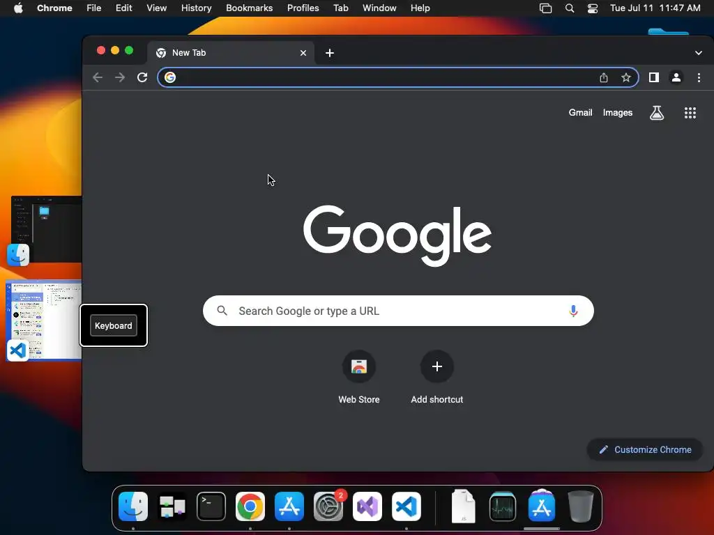714x535 pixels.
Task: Close the New Tab tab
Action: 303,53
